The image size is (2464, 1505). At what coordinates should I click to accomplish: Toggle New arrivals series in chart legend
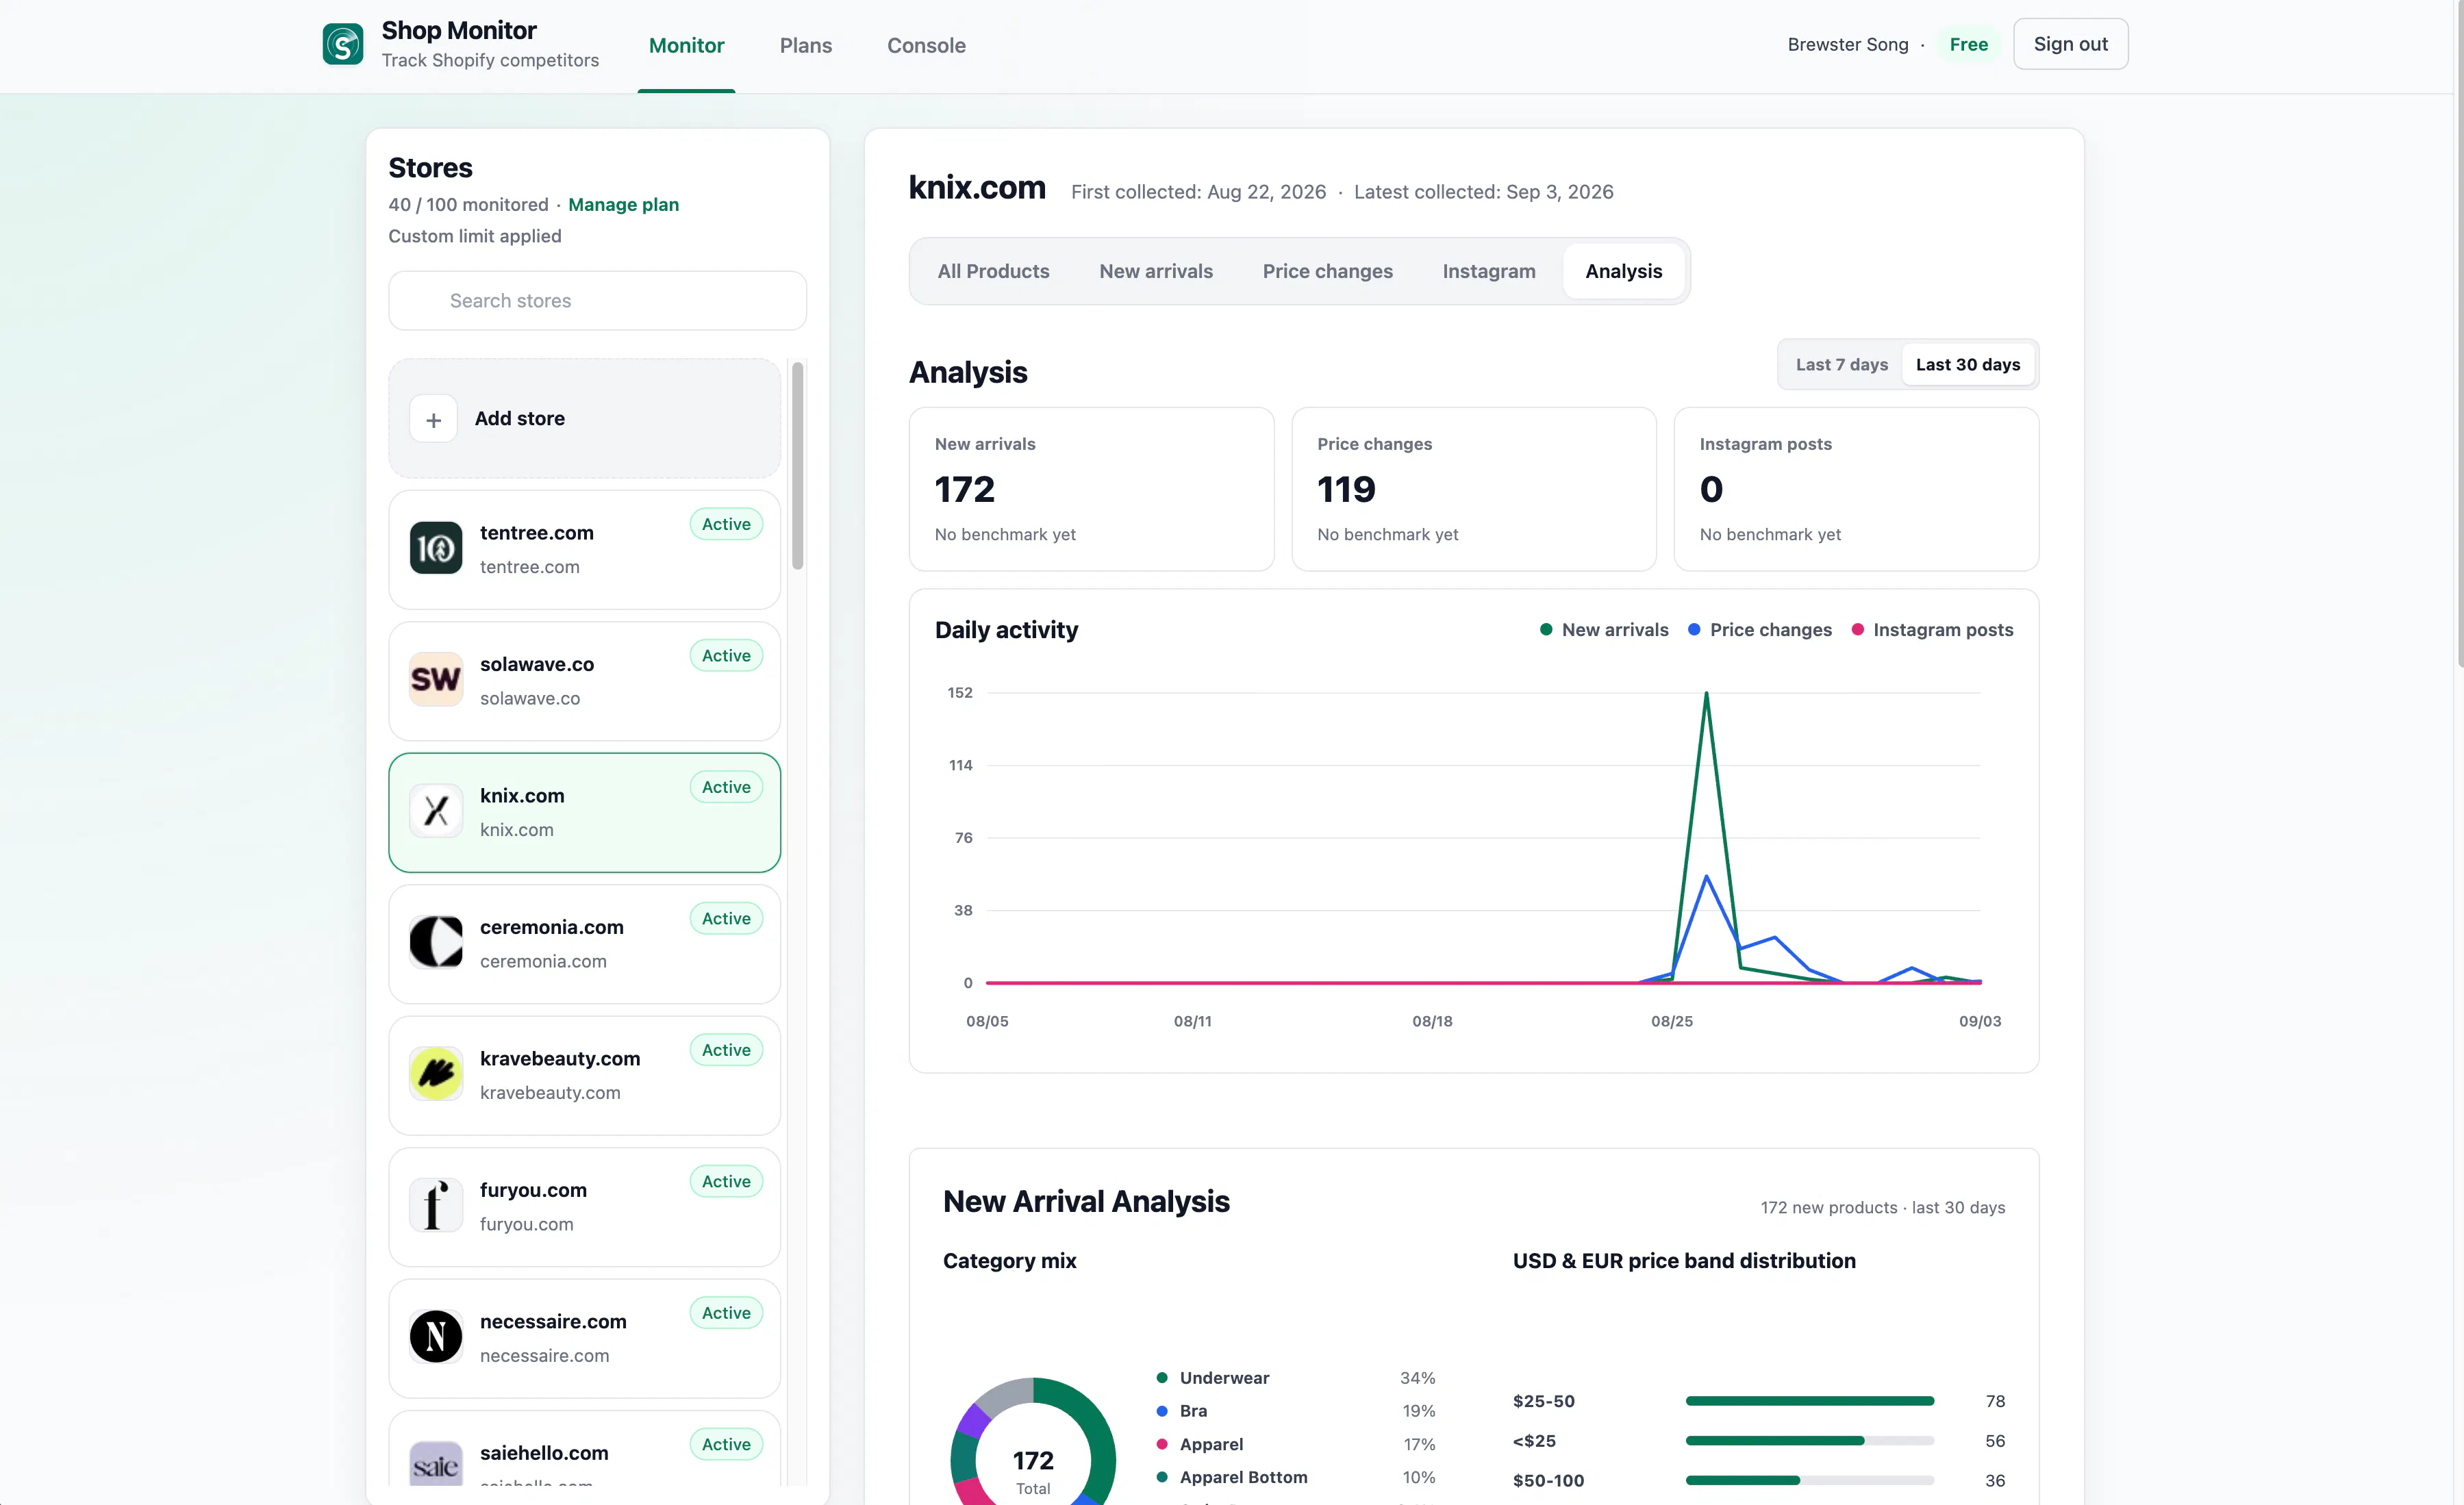[x=1604, y=630]
